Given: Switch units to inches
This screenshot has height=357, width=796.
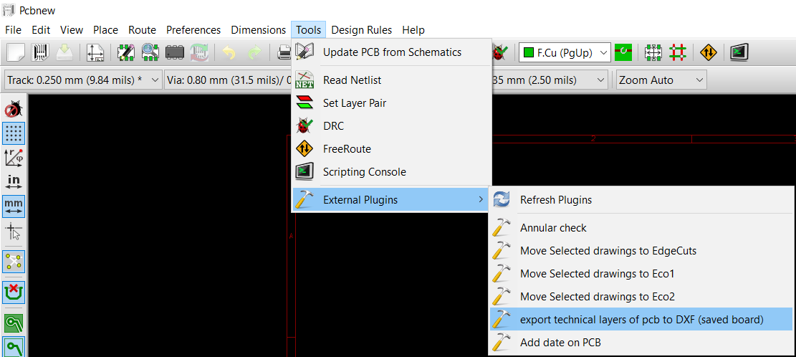Looking at the screenshot, I should 14,181.
